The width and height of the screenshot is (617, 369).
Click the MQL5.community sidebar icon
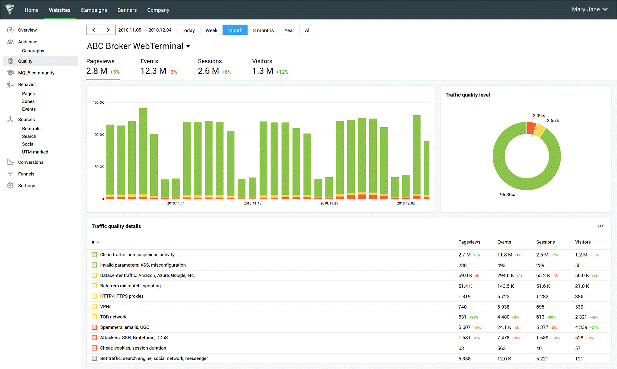10,72
